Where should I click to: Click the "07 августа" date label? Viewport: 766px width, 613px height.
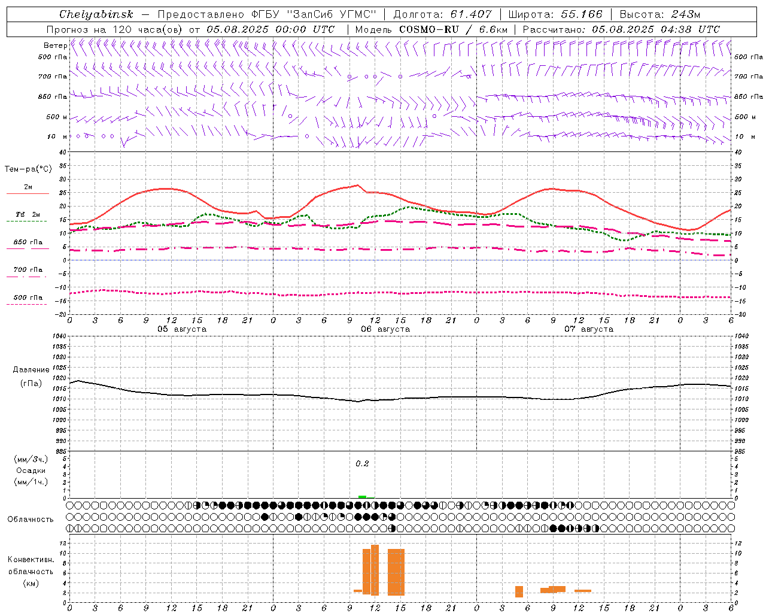[x=589, y=329]
